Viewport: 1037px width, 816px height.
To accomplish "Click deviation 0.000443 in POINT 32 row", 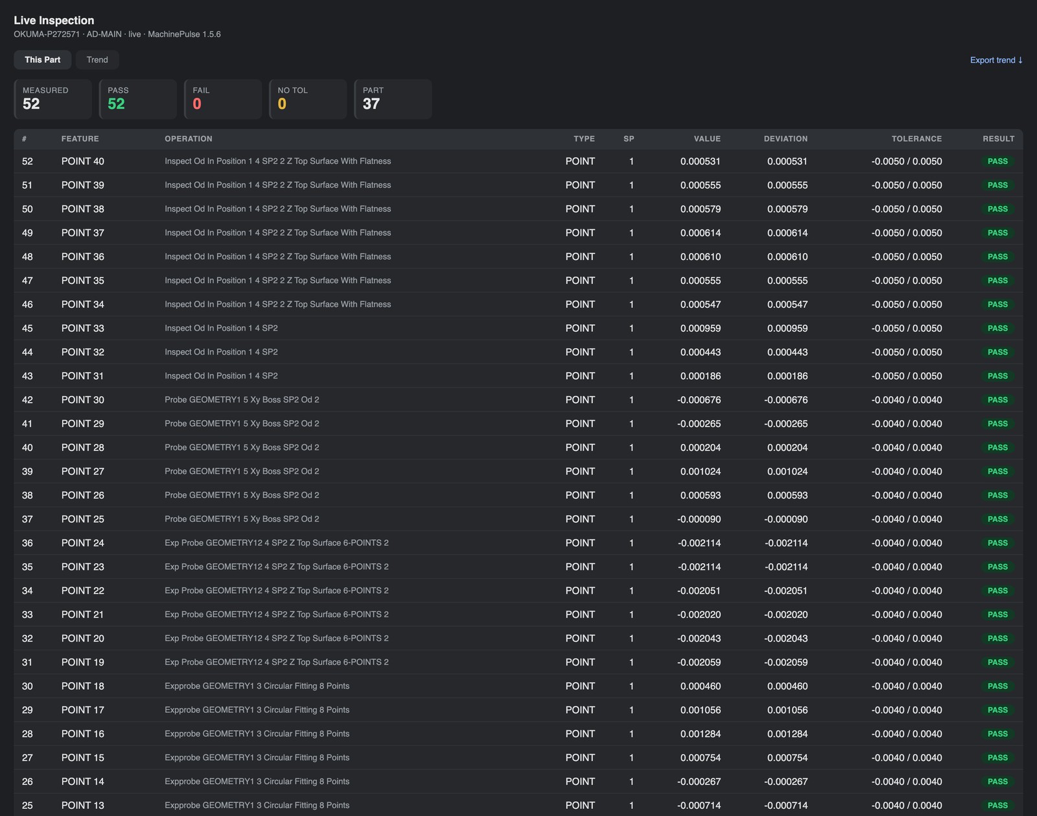I will [787, 352].
